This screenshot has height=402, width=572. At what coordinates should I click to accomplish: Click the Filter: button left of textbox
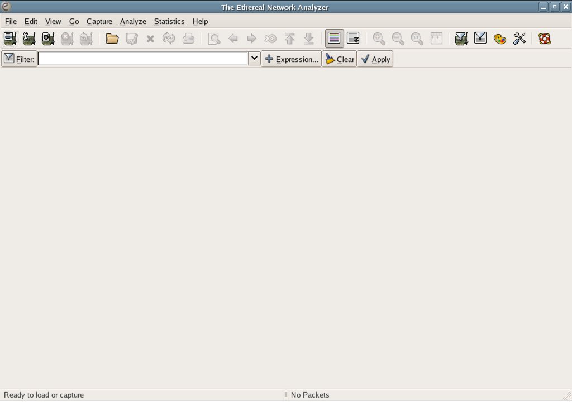pyautogui.click(x=19, y=59)
